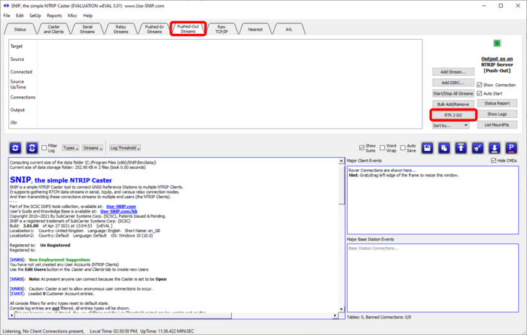The image size is (527, 335).
Task: Click the SNIP app icon in title bar
Action: (6, 6)
